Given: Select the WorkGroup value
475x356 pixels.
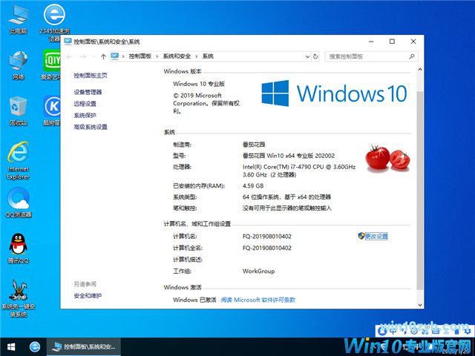Looking at the screenshot, I should 258,271.
